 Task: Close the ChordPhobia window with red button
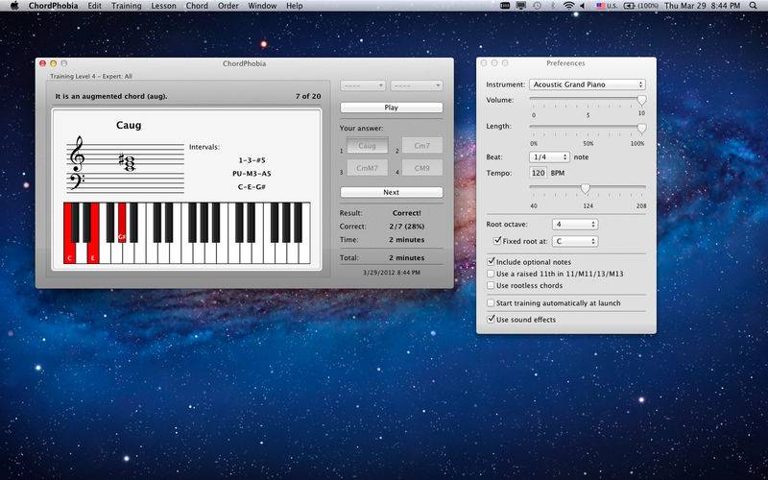(x=42, y=63)
